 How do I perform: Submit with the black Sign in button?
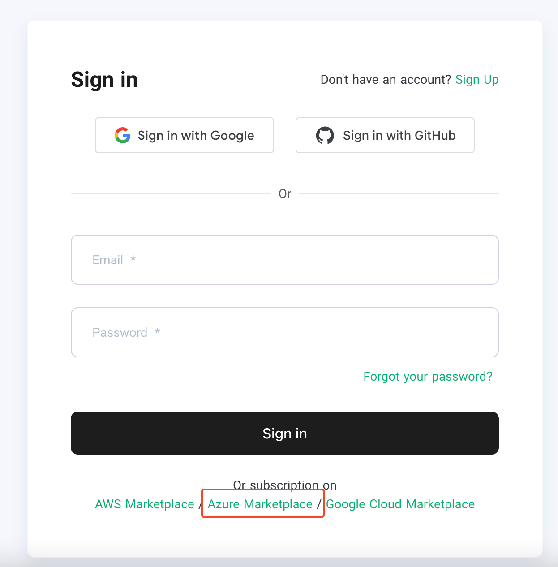click(x=285, y=433)
